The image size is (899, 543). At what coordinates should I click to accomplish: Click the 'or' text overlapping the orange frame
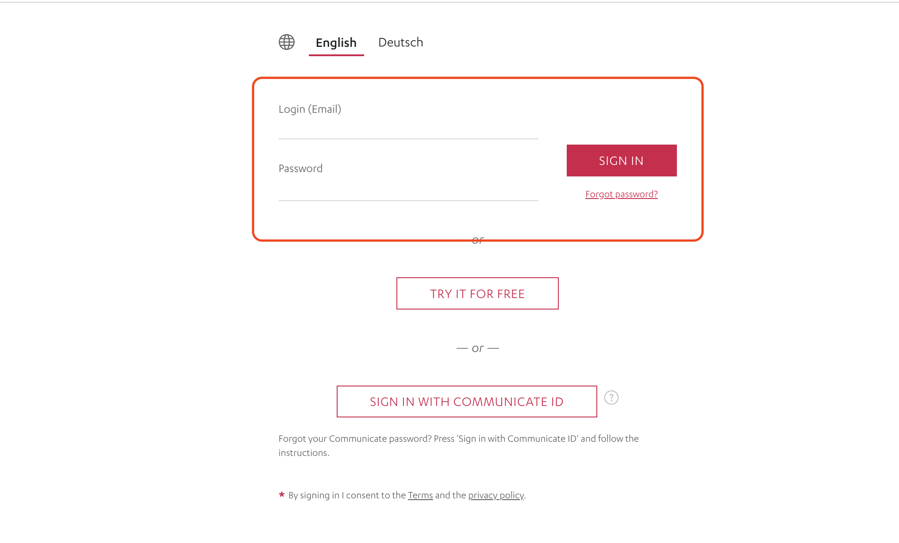(x=478, y=240)
